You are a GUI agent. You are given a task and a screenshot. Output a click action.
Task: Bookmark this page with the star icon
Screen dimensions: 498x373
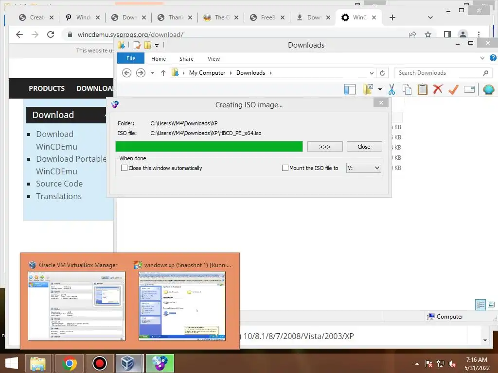(x=428, y=34)
